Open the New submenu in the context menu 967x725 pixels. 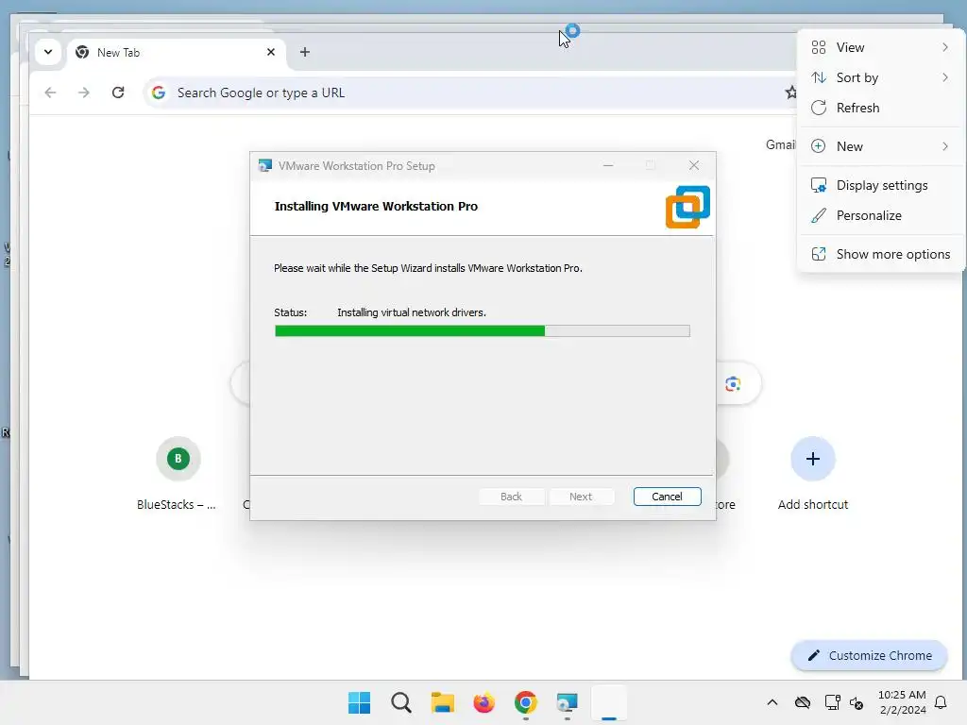pyautogui.click(x=880, y=146)
